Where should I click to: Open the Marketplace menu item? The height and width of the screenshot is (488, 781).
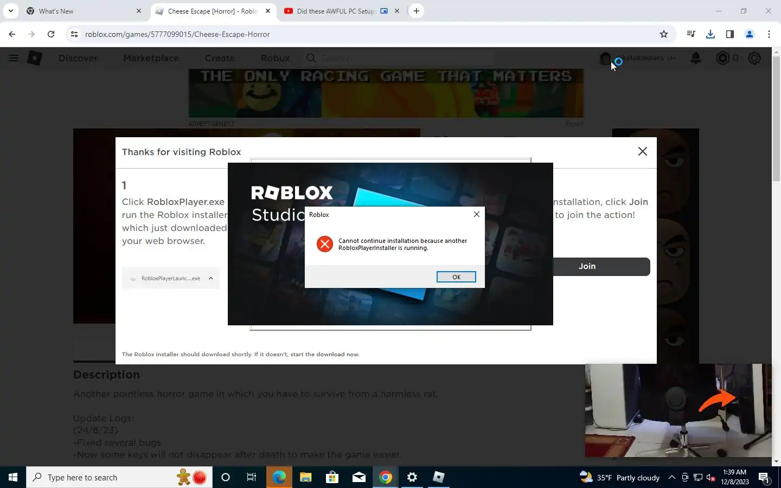click(x=151, y=58)
